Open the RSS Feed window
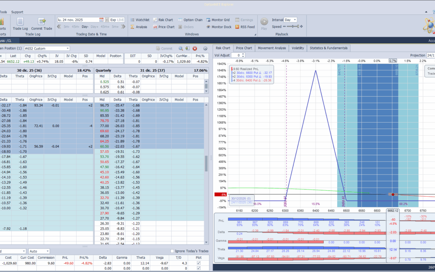 pyautogui.click(x=244, y=27)
